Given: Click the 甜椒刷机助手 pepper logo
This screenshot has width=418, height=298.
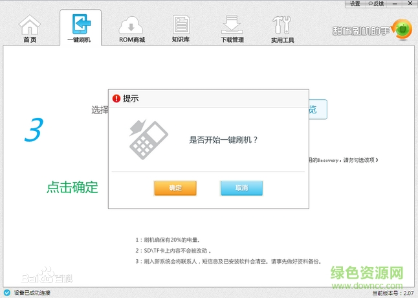Looking at the screenshot, I should [402, 29].
